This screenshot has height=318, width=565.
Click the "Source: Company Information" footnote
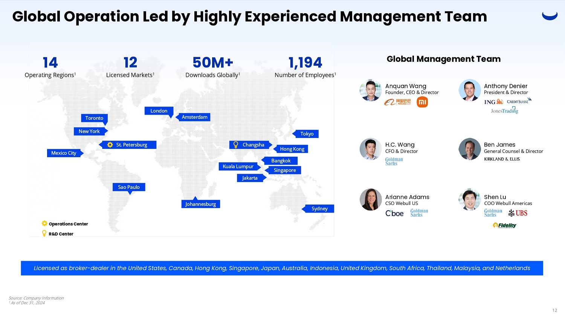click(x=36, y=298)
